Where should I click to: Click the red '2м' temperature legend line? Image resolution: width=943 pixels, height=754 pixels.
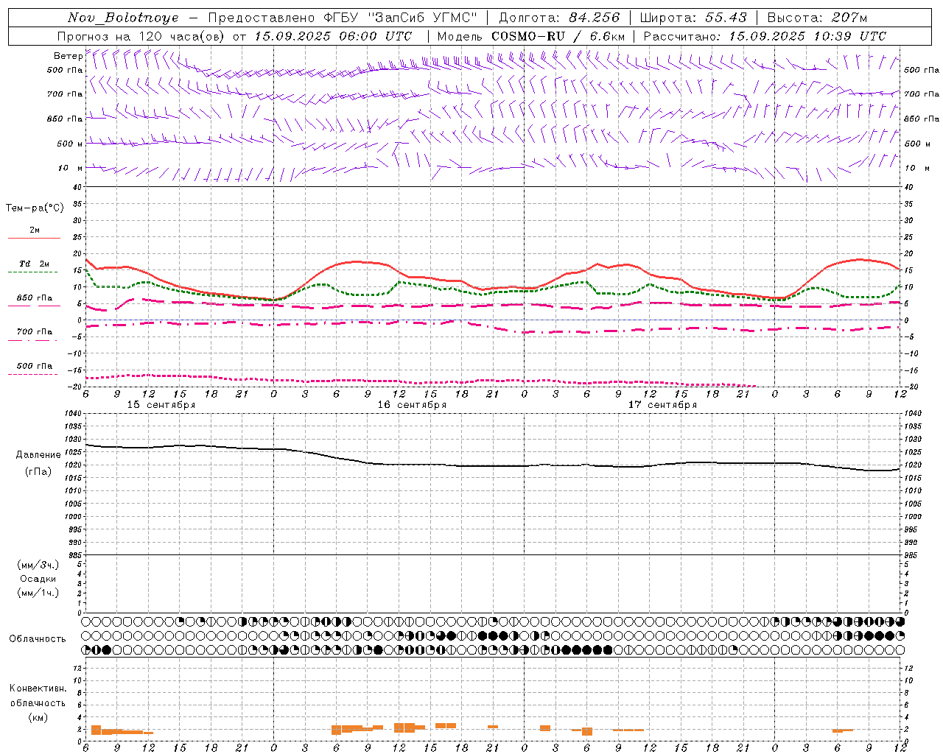tap(34, 239)
